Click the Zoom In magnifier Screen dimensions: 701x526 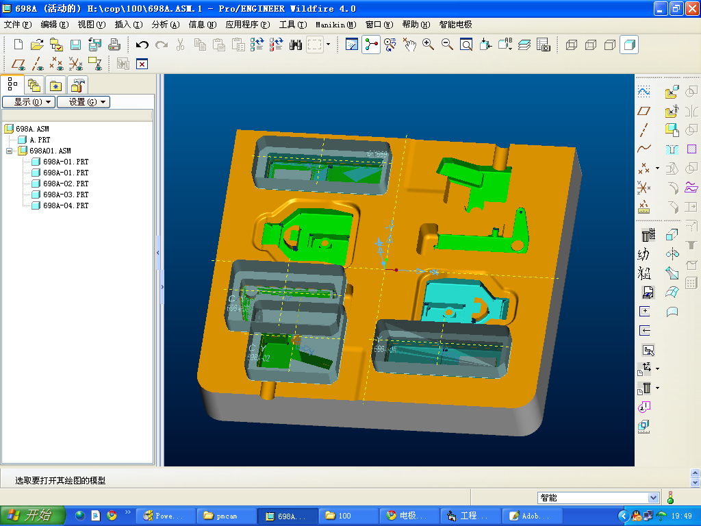[428, 45]
